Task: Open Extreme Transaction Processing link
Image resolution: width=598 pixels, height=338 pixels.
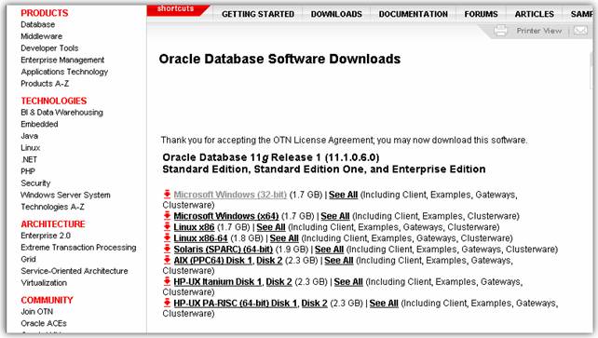Action: click(x=78, y=248)
